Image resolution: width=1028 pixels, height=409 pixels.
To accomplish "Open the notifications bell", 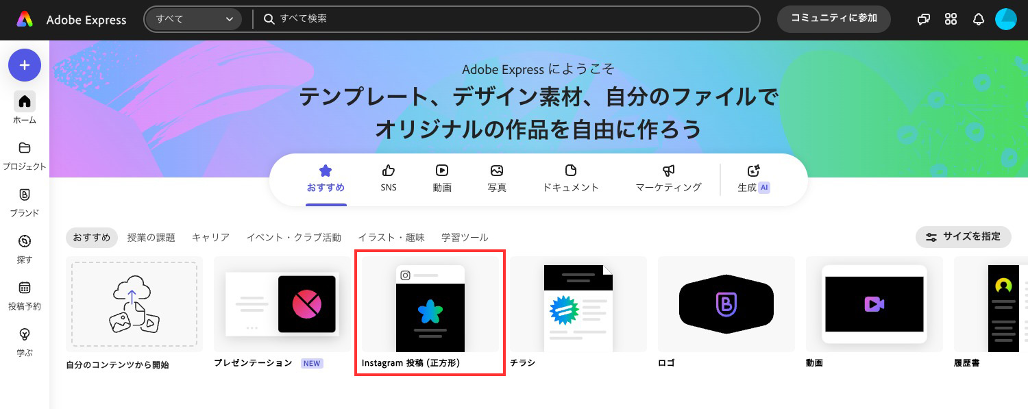I will (979, 19).
